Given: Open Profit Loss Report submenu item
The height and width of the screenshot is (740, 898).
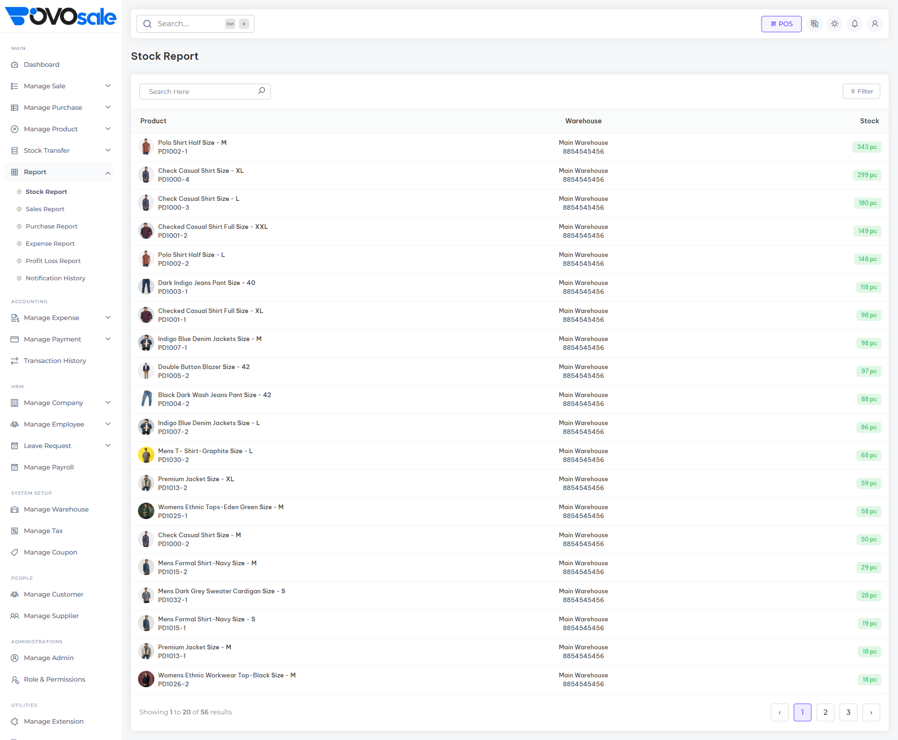Looking at the screenshot, I should coord(53,261).
